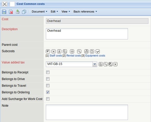
Task: Uncheck the Belongs to Ordering checkbox
Action: (48, 92)
